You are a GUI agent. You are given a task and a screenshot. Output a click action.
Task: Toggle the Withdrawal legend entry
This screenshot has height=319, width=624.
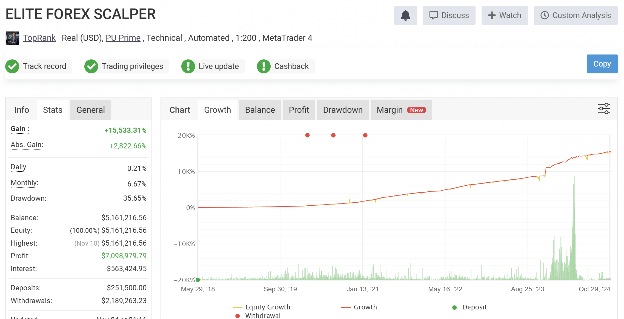(262, 315)
